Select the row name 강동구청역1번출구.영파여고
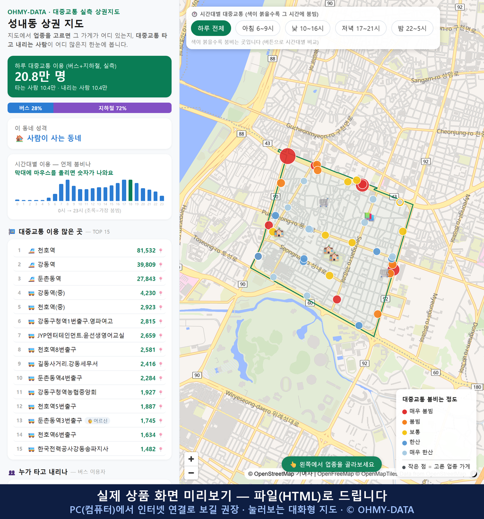 75,321
